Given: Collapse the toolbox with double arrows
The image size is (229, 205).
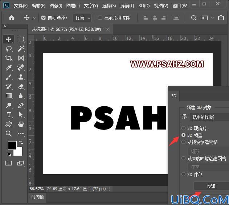Looking at the screenshot, I should pyautogui.click(x=5, y=26).
